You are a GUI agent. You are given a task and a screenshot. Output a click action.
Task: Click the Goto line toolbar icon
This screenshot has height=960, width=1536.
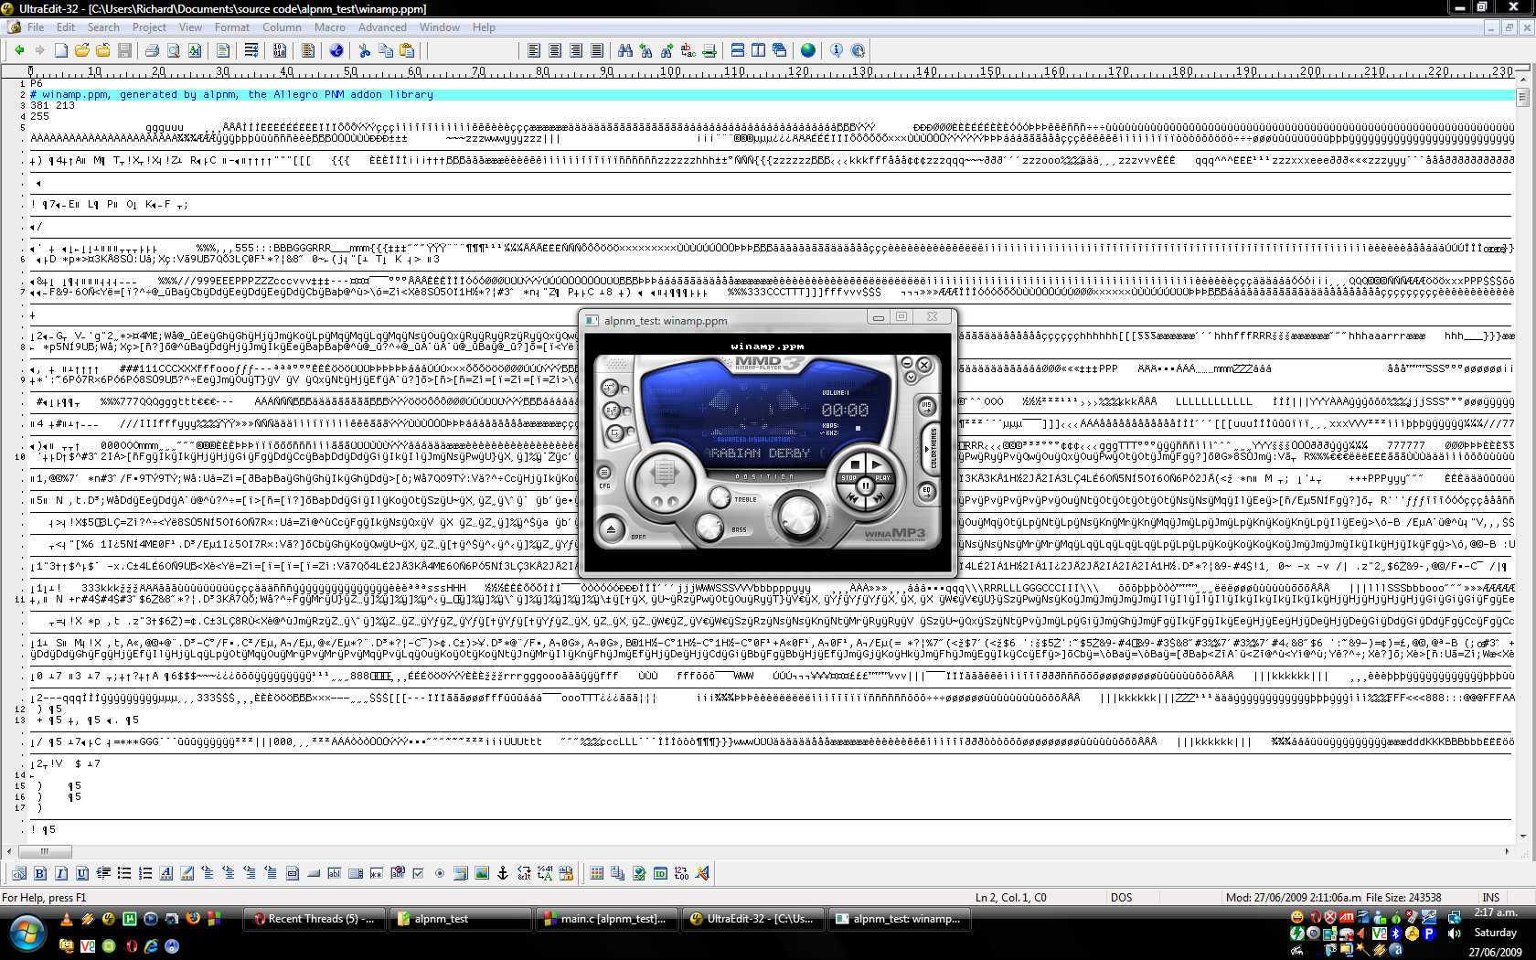point(709,50)
